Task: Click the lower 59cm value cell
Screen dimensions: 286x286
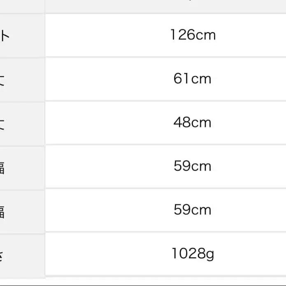Action: pos(192,210)
